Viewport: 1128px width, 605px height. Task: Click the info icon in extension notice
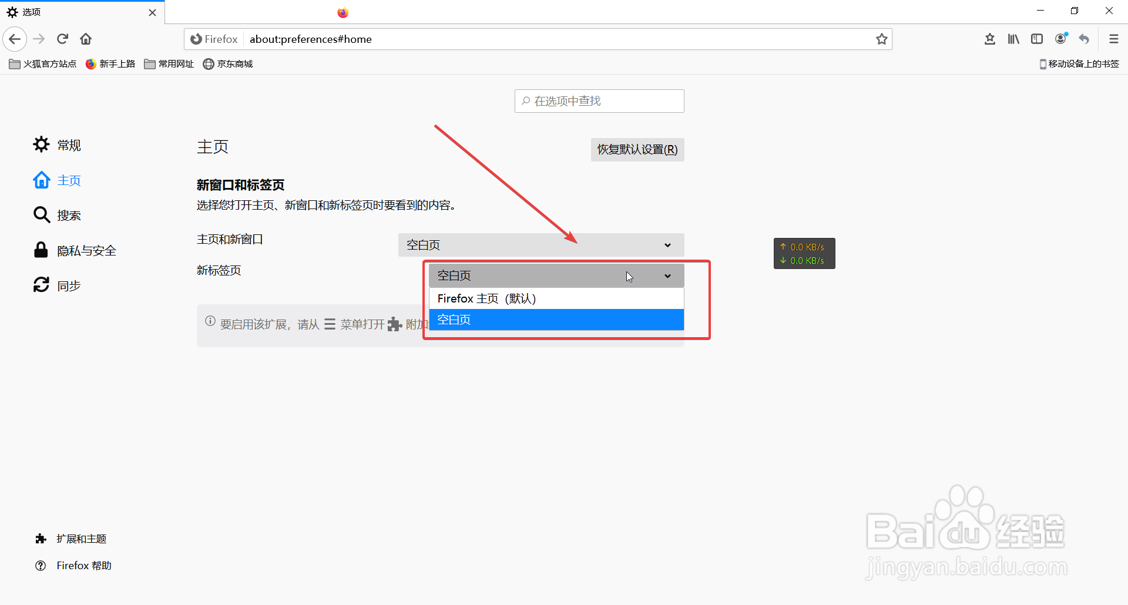coord(210,321)
